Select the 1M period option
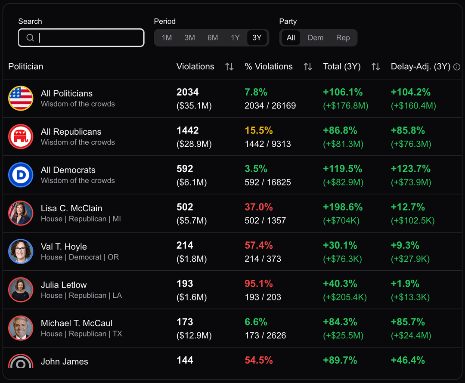Viewport: 465px width, 383px height. point(167,38)
